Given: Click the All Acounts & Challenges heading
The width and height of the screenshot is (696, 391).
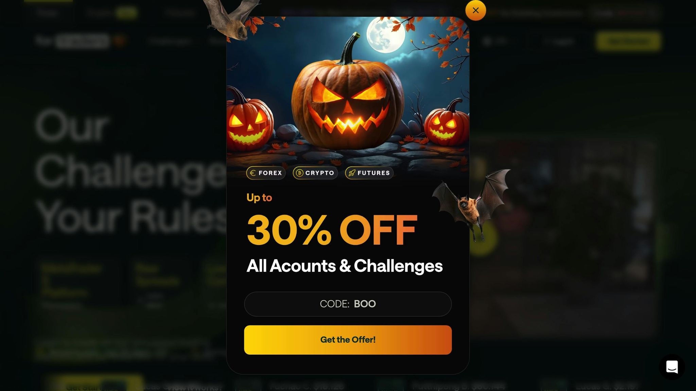Looking at the screenshot, I should [x=344, y=266].
